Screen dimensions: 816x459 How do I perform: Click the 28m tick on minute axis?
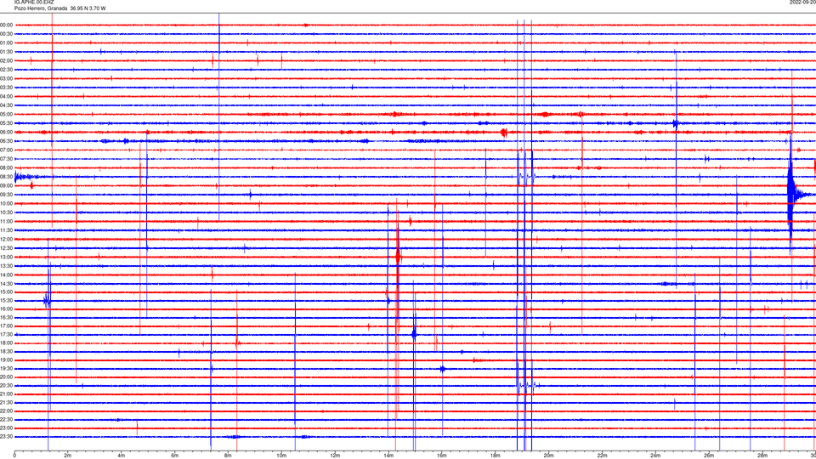click(762, 456)
